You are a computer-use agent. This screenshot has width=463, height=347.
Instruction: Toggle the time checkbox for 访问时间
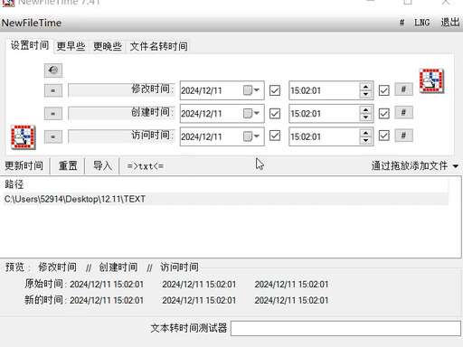pos(383,136)
